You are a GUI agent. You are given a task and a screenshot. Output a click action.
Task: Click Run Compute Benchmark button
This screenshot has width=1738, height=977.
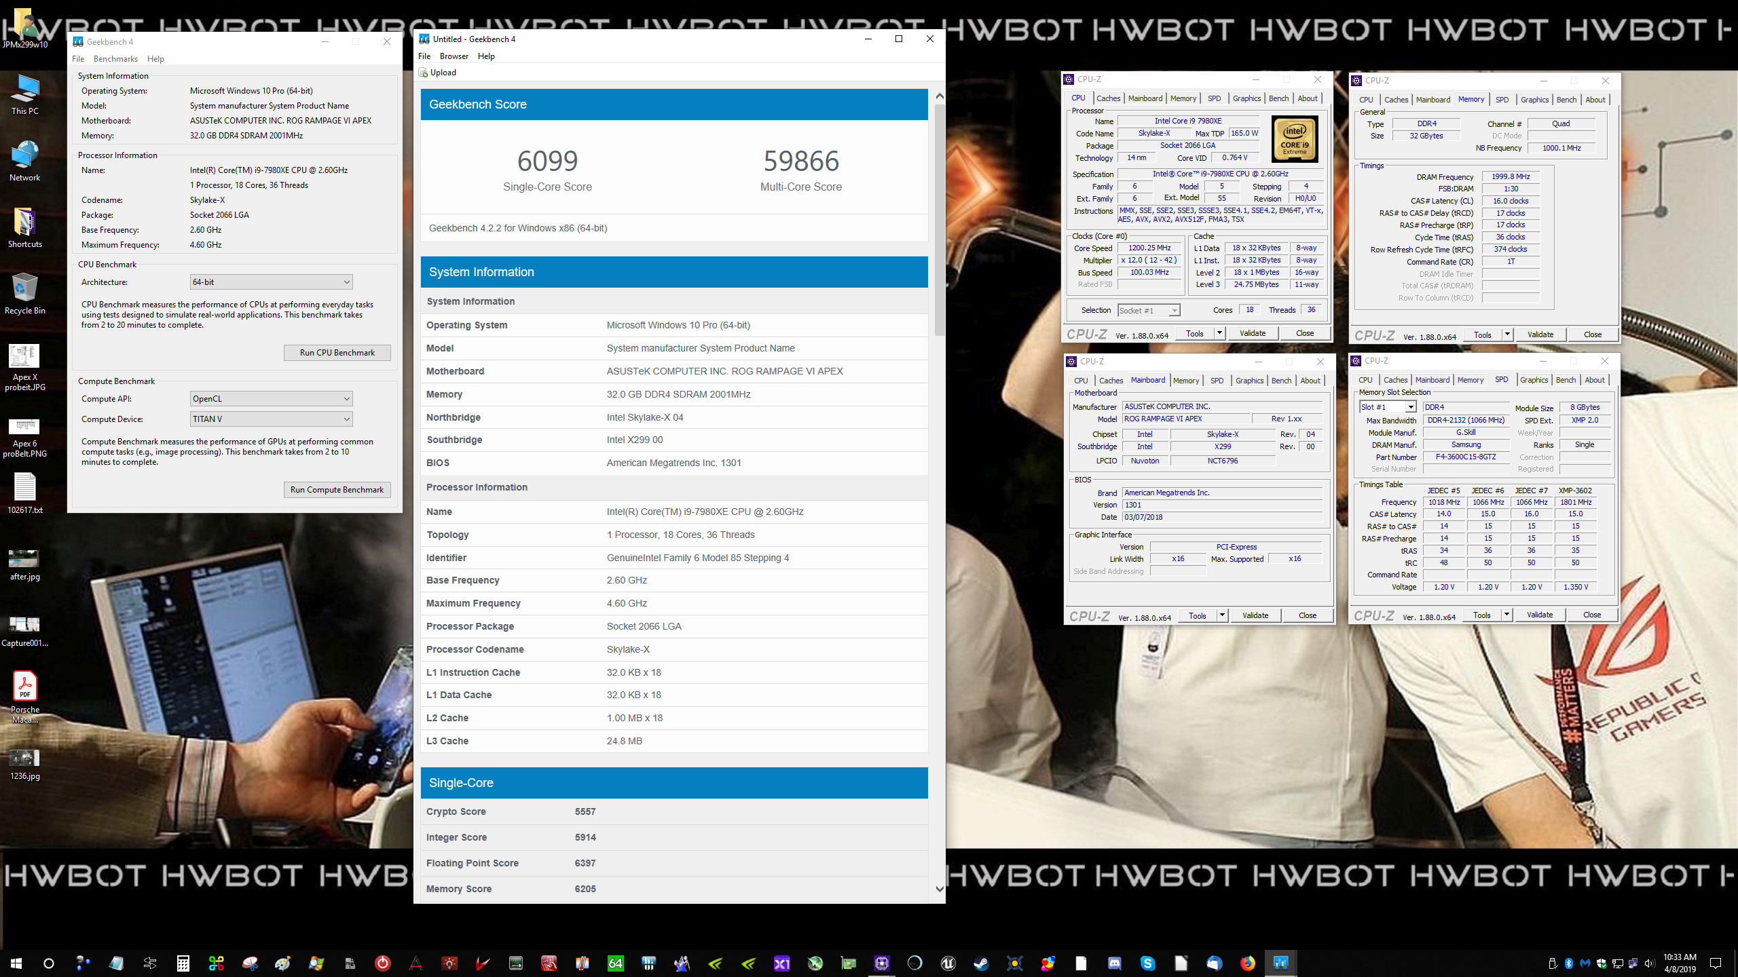pos(337,490)
